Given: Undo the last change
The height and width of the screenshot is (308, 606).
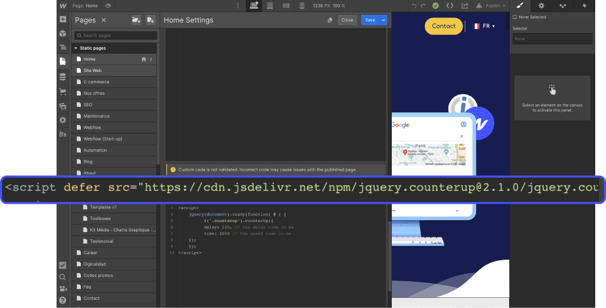Looking at the screenshot, I should pyautogui.click(x=414, y=6).
